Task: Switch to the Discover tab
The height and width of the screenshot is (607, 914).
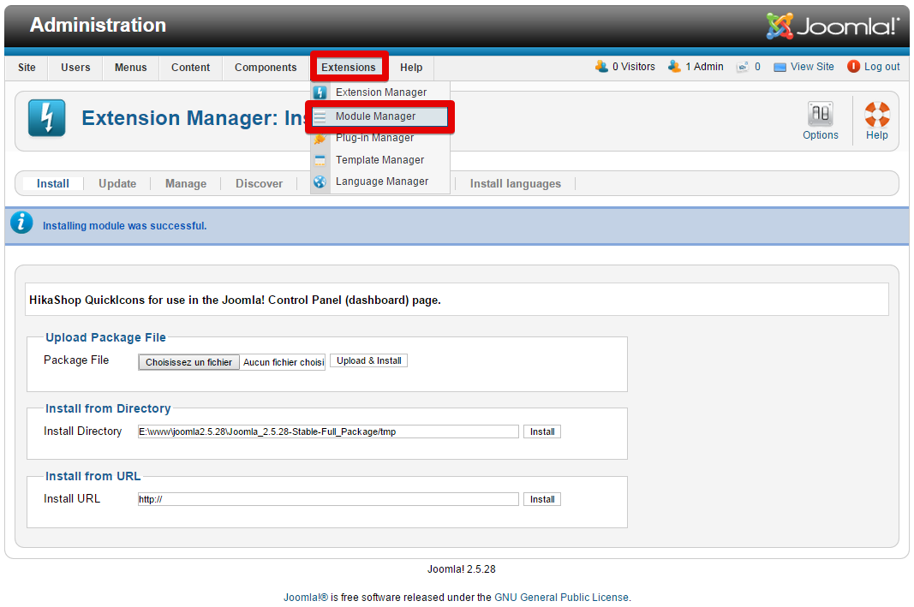Action: (x=260, y=183)
